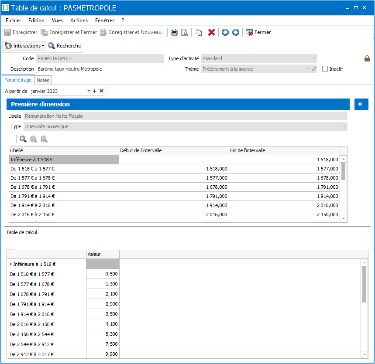Click the Valeur column header
The width and height of the screenshot is (375, 364).
(103, 254)
